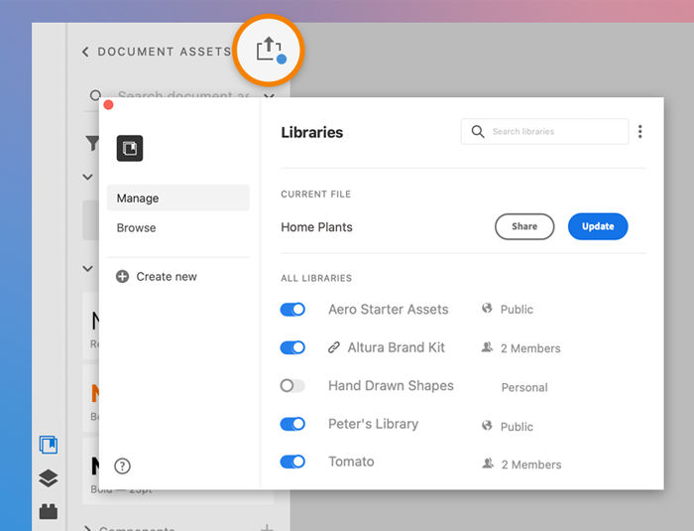Toggle off Altura Brand Kit library
The image size is (694, 531).
point(292,347)
